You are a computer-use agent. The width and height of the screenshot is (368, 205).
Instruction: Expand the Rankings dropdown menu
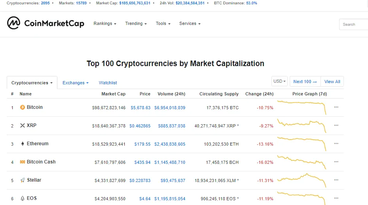tap(105, 23)
